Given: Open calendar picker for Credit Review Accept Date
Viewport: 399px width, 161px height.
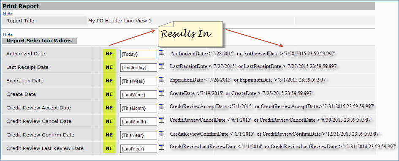Looking at the screenshot, I should [161, 106].
